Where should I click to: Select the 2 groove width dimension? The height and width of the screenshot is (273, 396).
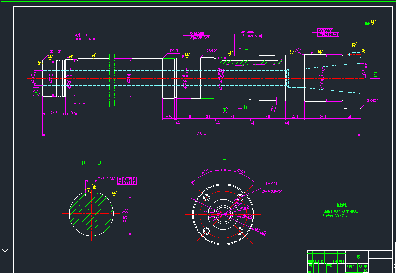(x=84, y=102)
